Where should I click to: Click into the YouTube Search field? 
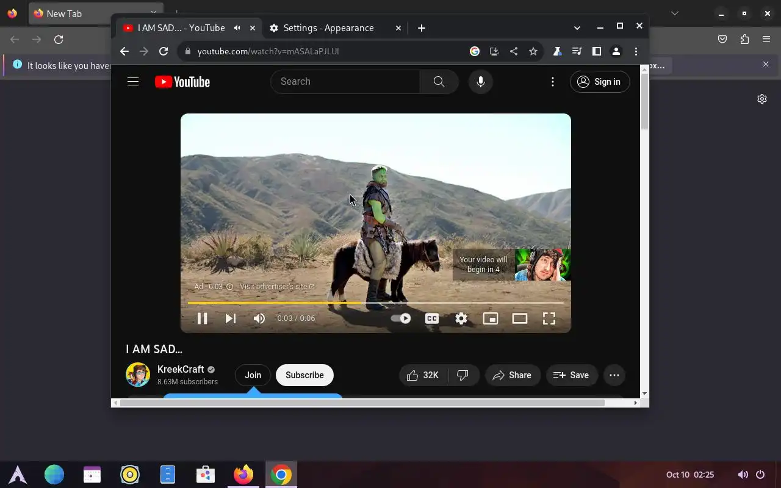[345, 82]
